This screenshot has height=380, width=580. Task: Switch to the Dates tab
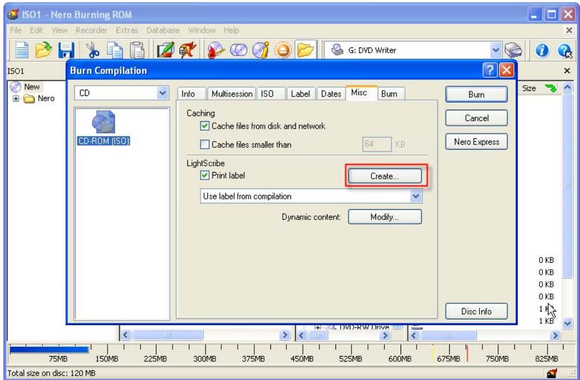coord(331,94)
